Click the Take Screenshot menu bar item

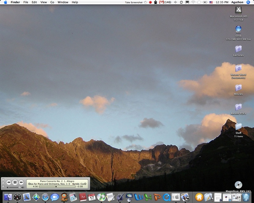134,2
